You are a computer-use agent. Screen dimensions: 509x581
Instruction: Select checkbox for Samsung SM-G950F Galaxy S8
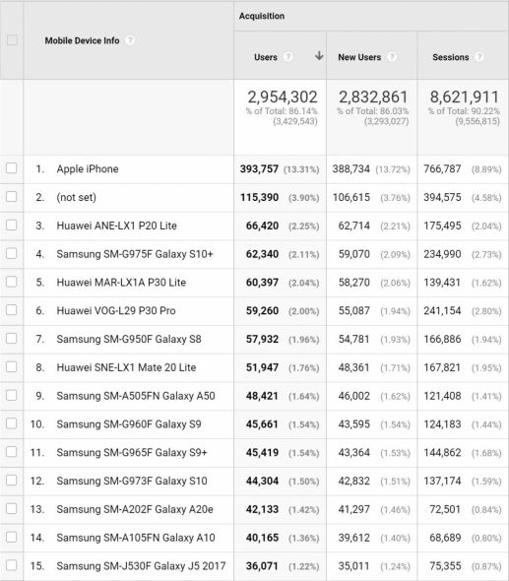coord(12,339)
